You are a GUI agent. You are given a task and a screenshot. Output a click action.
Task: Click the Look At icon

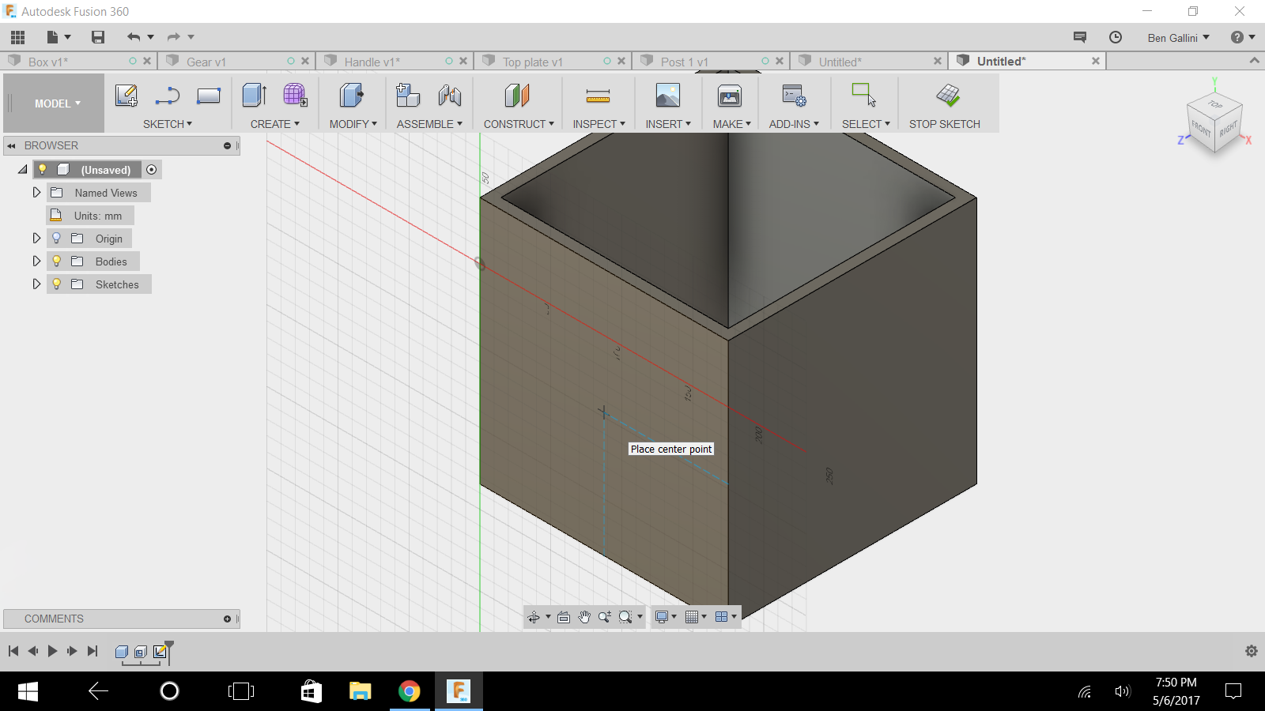tap(564, 617)
